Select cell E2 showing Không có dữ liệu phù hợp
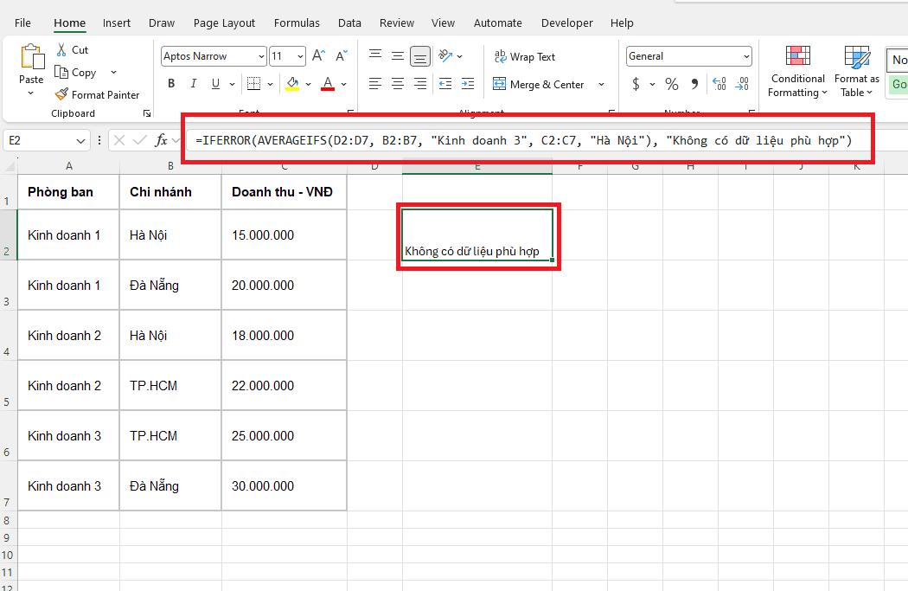Screen dimensions: 908x591 point(477,234)
